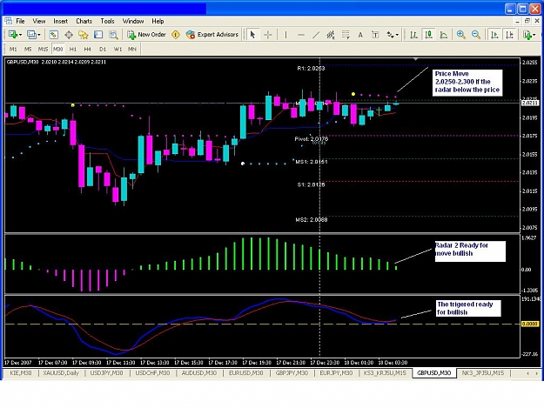The image size is (544, 408).
Task: Open the Insert menu
Action: pyautogui.click(x=61, y=21)
